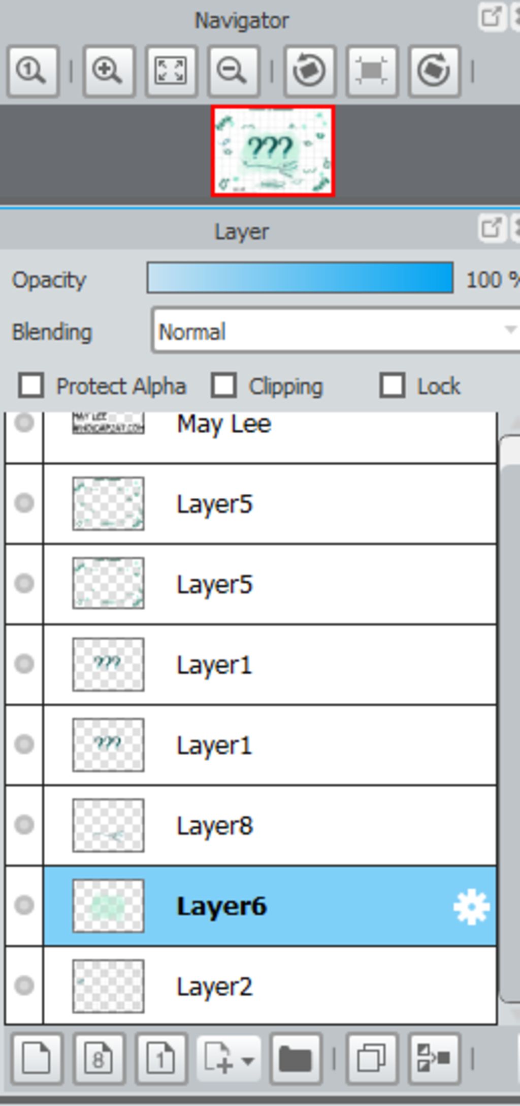The height and width of the screenshot is (1106, 520).
Task: Rotate canvas right in Navigator
Action: (434, 71)
